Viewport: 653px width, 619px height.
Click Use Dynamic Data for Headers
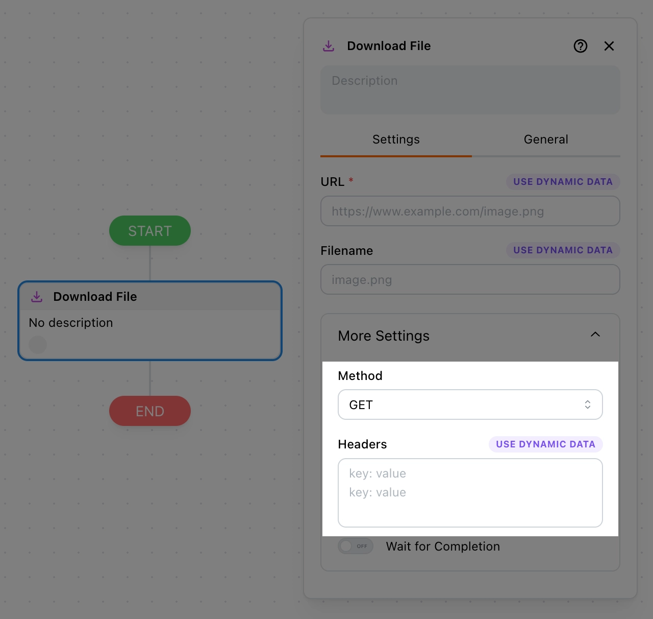(545, 444)
